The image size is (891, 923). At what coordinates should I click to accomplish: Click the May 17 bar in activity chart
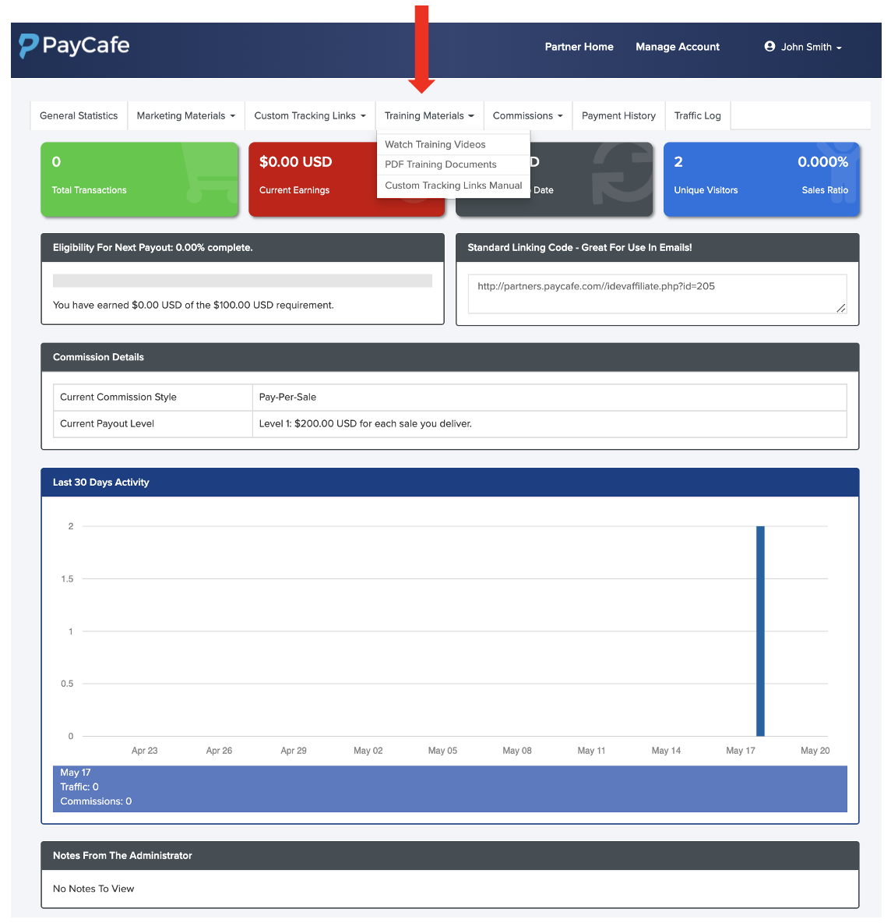pos(760,631)
